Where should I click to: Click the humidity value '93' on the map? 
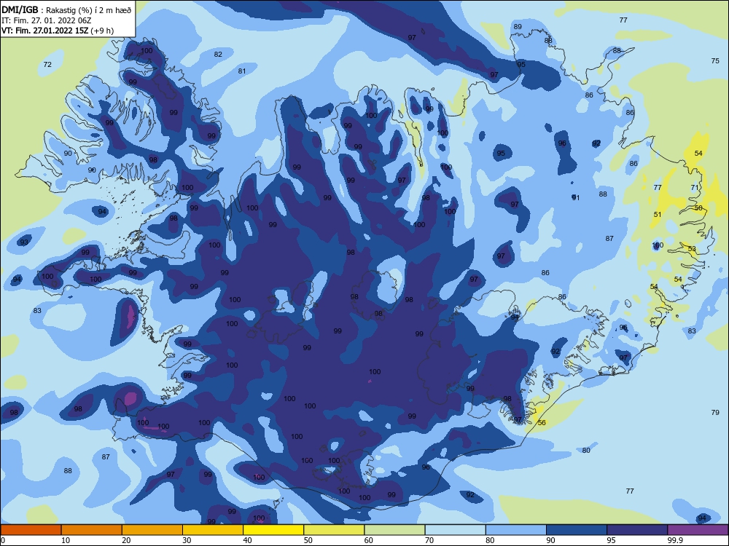(24, 242)
